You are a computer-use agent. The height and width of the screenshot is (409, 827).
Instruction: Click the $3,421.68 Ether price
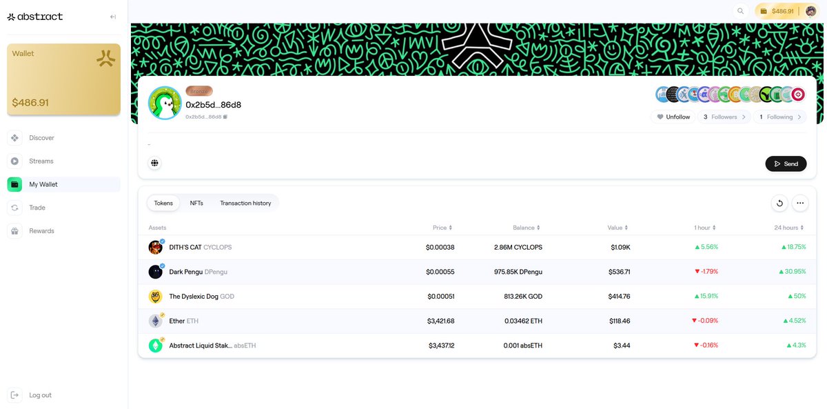[441, 321]
